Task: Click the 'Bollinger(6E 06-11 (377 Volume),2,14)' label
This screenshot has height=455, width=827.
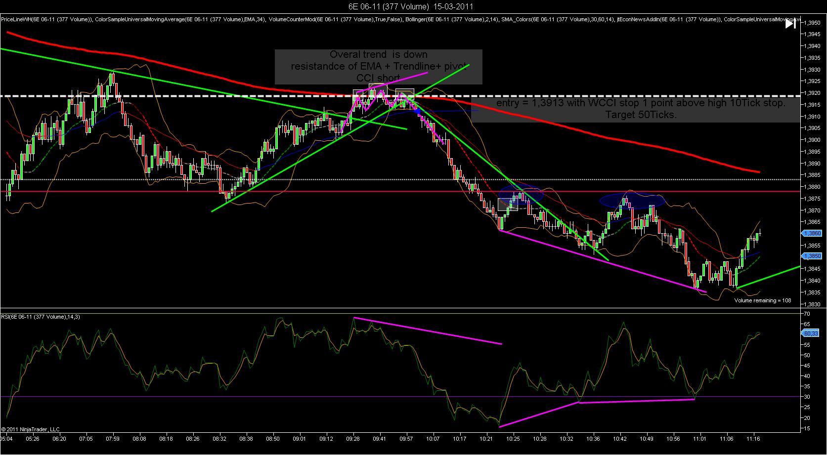Action: 451,20
